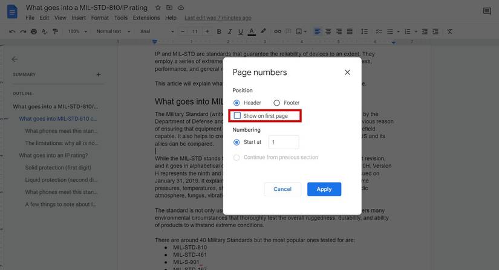This screenshot has height=270, width=499.
Task: Enable Show on first page checkbox
Action: (238, 115)
